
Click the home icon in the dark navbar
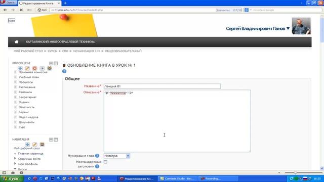point(17,42)
